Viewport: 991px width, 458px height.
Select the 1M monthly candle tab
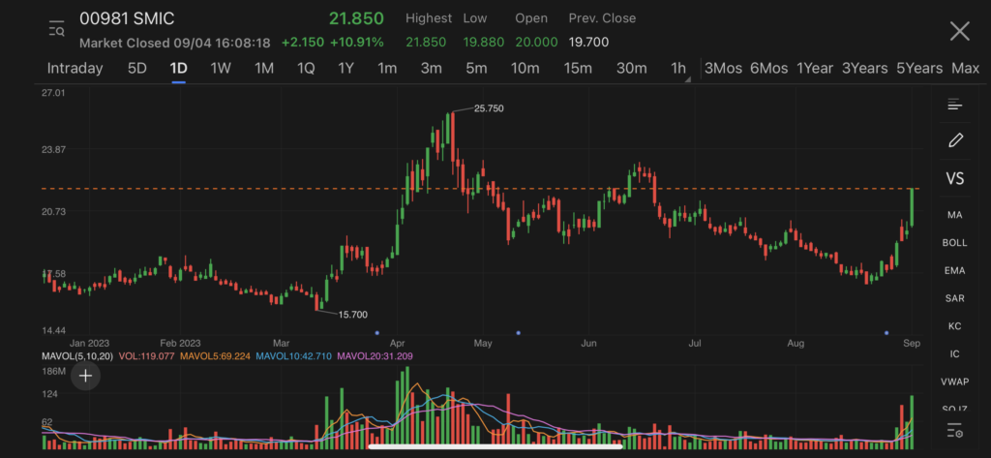click(x=263, y=69)
